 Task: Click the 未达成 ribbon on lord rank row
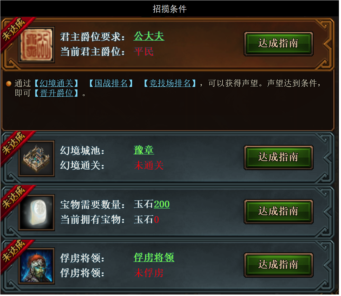point(14,29)
